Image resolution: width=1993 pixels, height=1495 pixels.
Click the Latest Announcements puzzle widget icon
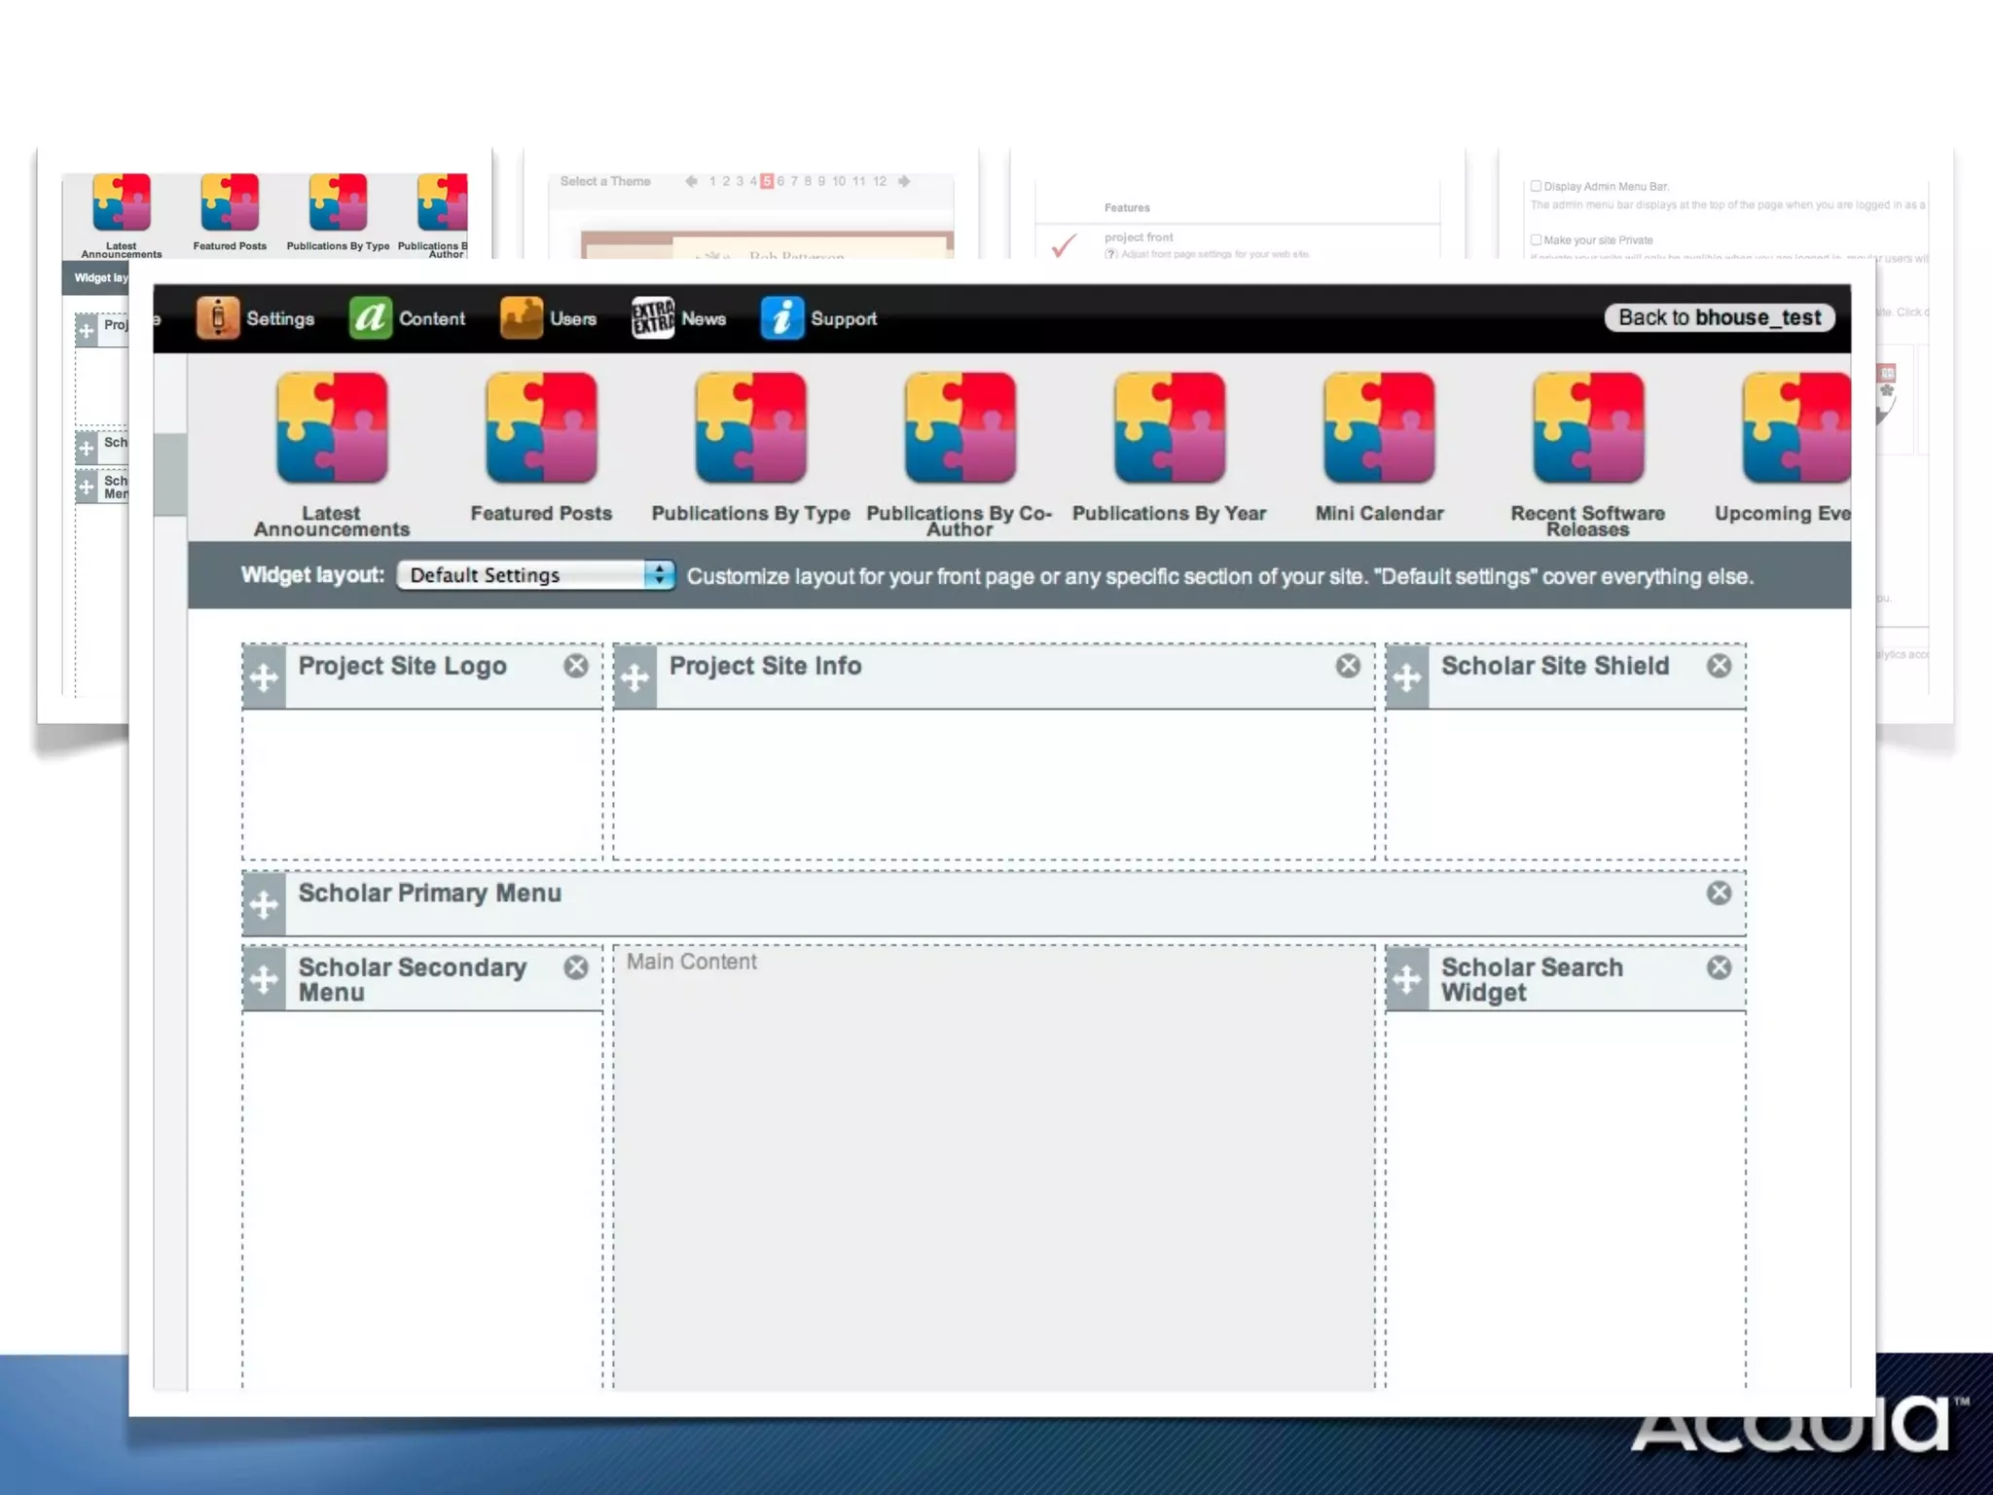(x=332, y=428)
